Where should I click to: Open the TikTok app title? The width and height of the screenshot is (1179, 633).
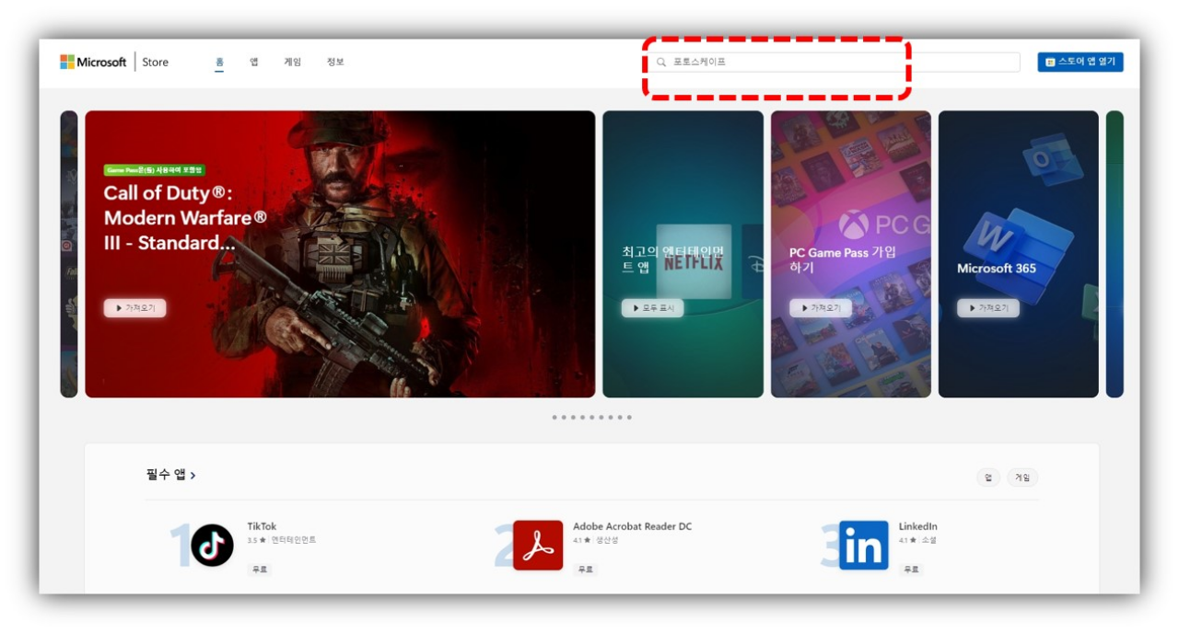[262, 526]
